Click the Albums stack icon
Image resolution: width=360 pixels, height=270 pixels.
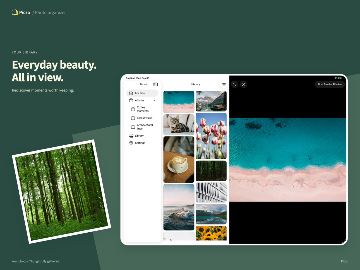tap(131, 100)
